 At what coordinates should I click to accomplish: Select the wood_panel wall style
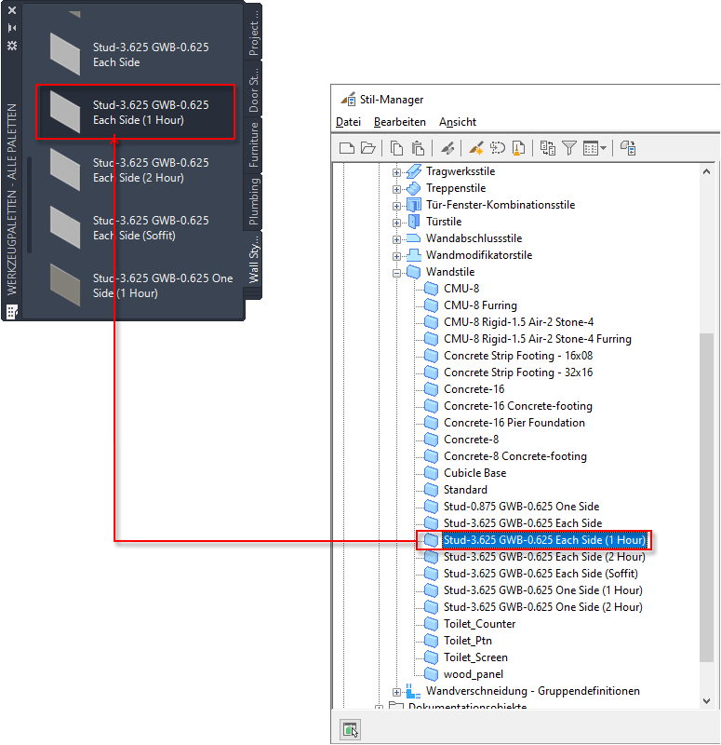(x=474, y=674)
